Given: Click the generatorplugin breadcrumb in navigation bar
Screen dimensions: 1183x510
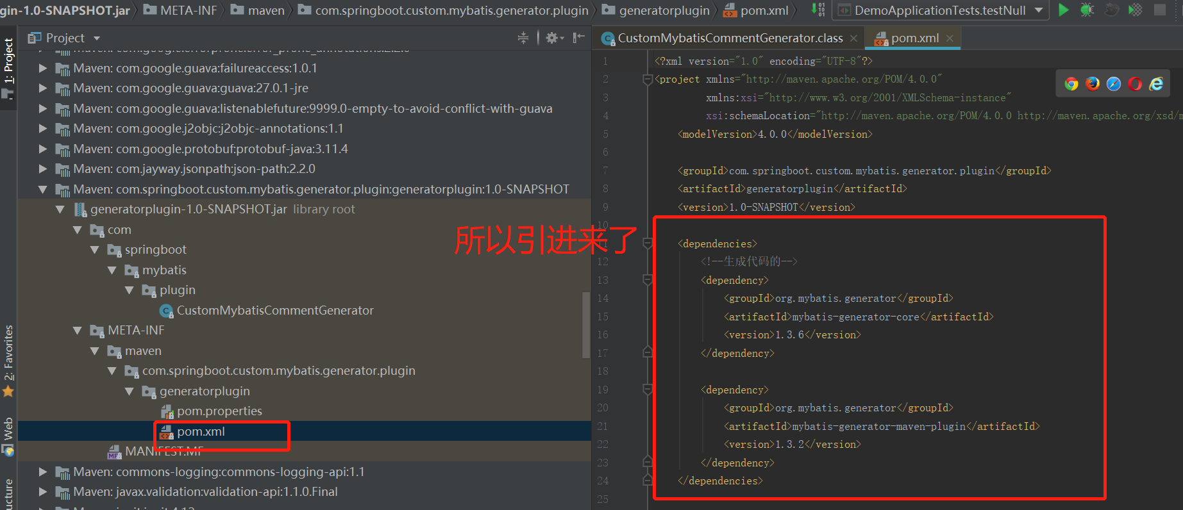Looking at the screenshot, I should click(656, 10).
